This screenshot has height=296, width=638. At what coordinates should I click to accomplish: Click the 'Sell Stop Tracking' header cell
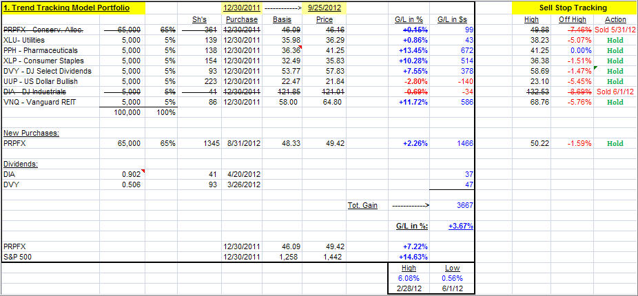point(573,8)
